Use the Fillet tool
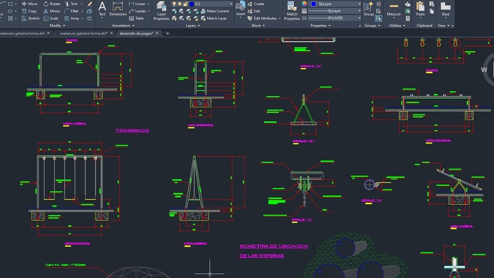Screen dimensions: 494x278 click(71, 11)
